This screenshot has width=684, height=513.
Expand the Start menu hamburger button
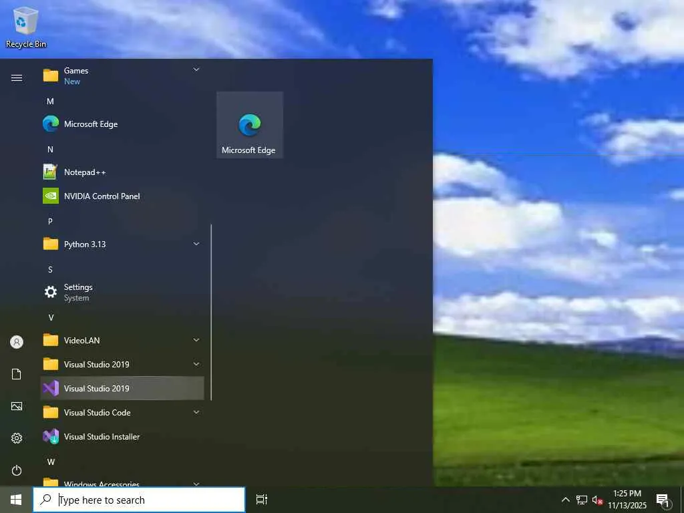click(x=17, y=77)
